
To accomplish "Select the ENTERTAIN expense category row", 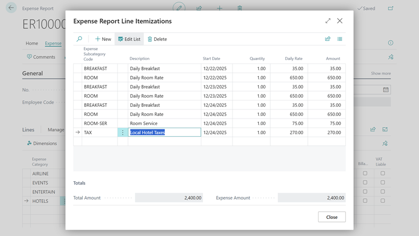I will click(x=44, y=191).
